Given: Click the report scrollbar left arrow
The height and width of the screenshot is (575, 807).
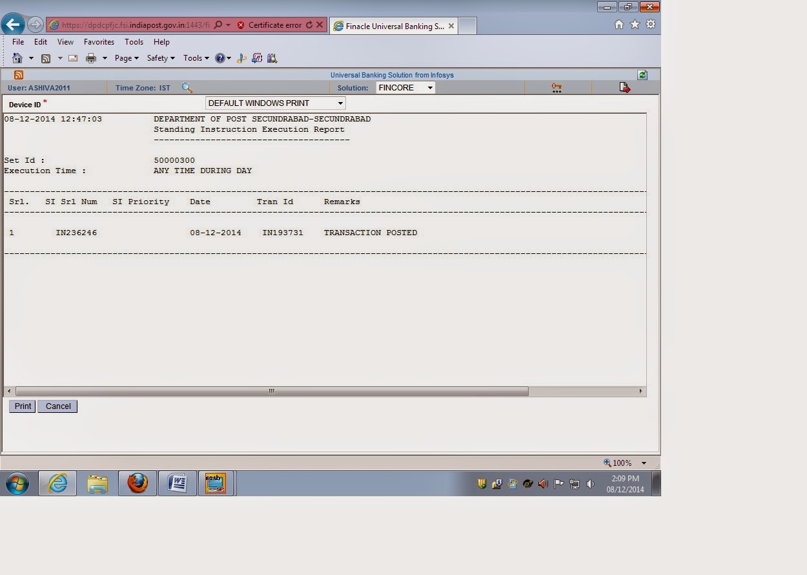Looking at the screenshot, I should pyautogui.click(x=9, y=391).
